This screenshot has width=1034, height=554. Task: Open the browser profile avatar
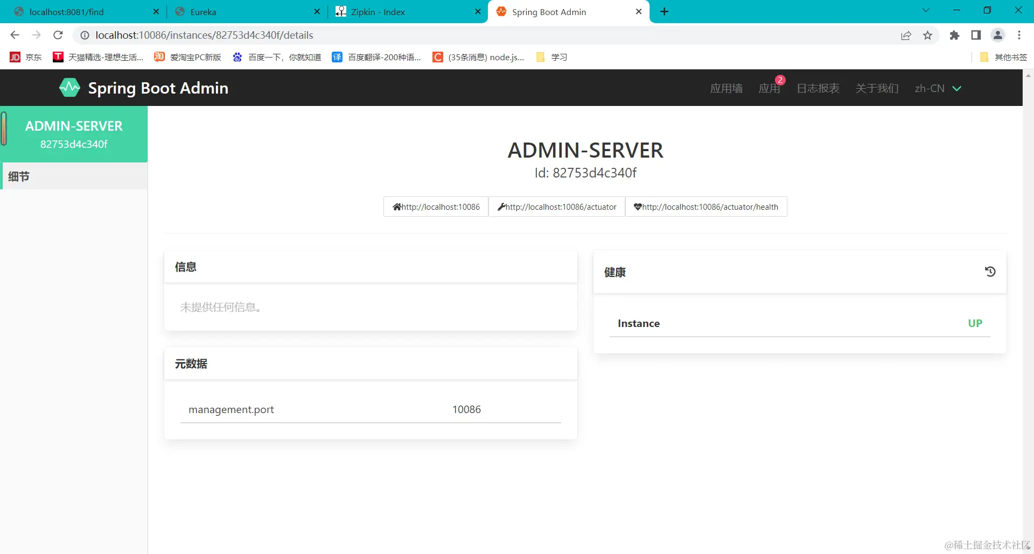998,35
